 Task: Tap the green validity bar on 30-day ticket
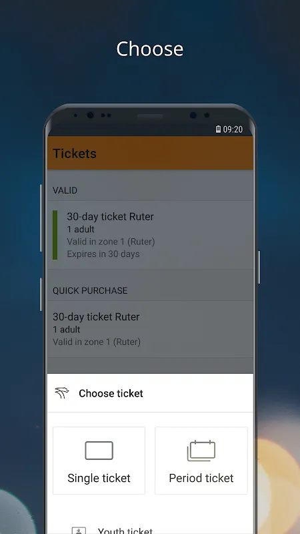coord(55,235)
